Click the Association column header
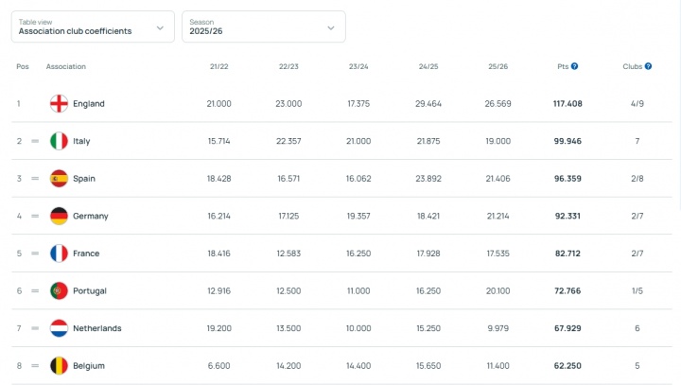 click(66, 67)
